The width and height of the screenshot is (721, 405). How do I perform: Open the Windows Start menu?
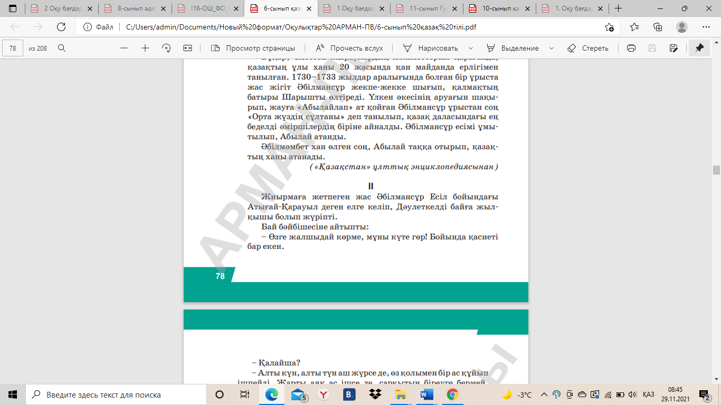[13, 394]
